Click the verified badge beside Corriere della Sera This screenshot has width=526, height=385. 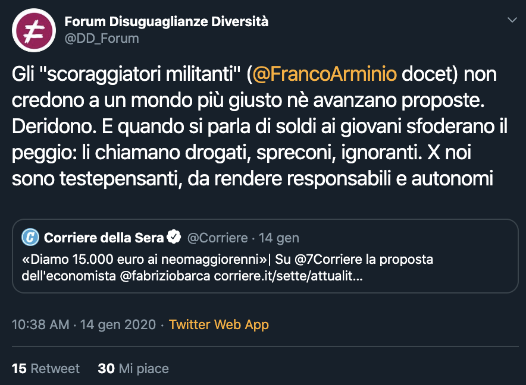click(174, 238)
